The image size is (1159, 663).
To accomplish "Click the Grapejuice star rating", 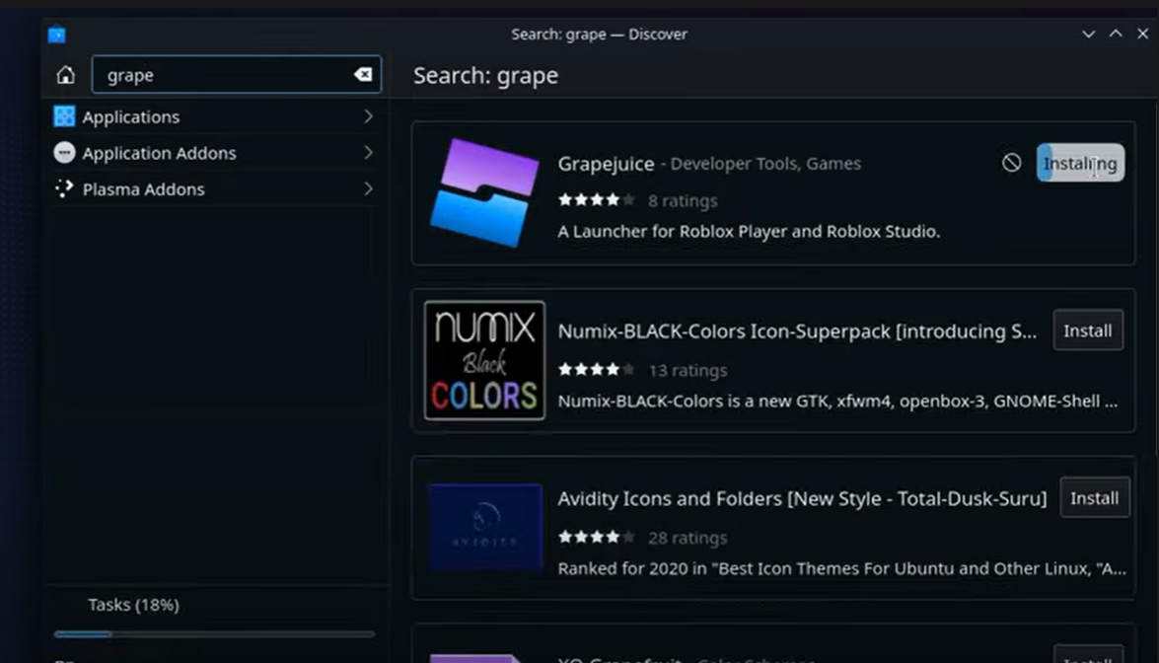I will click(x=596, y=199).
